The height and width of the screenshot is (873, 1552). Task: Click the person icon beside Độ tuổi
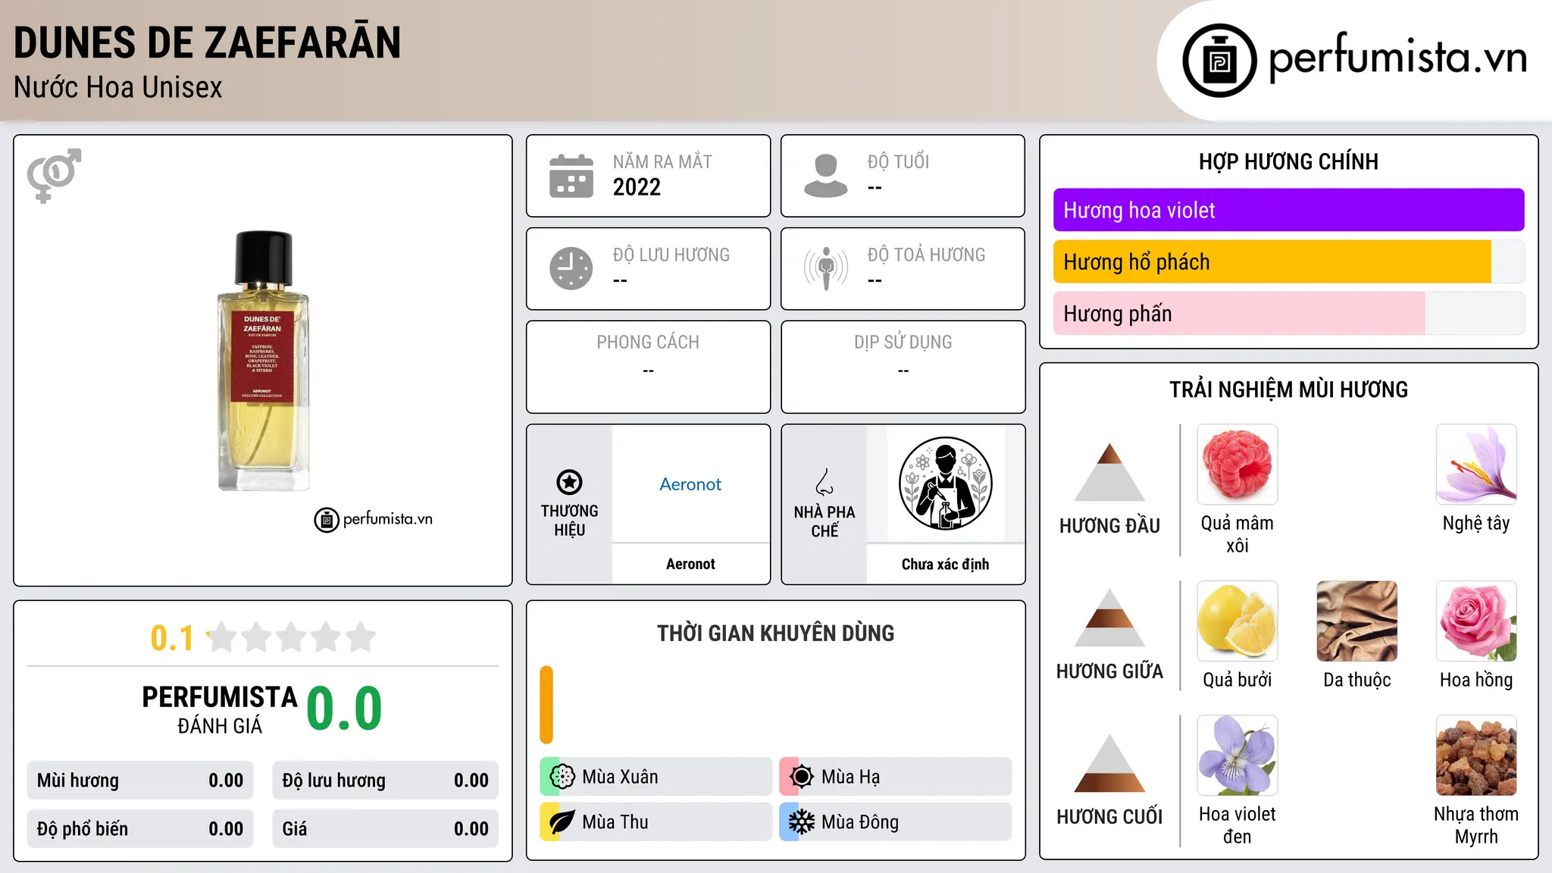pos(826,176)
